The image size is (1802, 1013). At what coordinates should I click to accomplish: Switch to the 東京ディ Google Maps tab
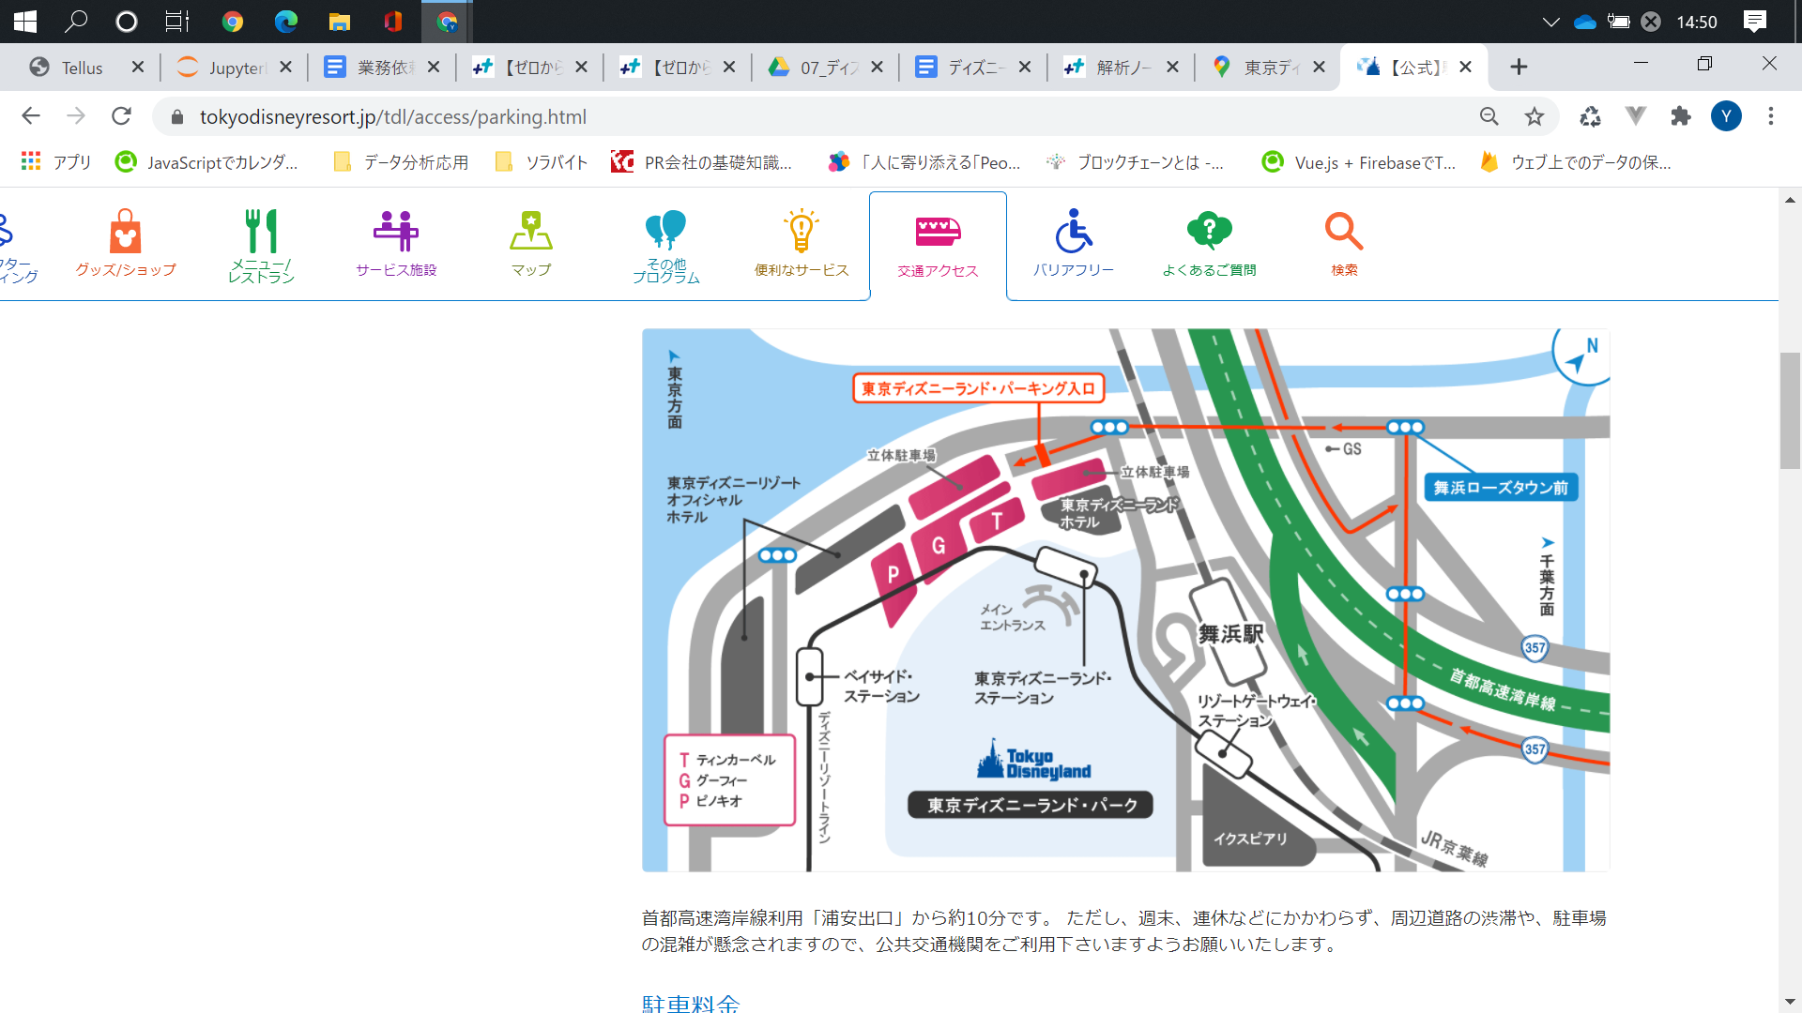[x=1270, y=68]
